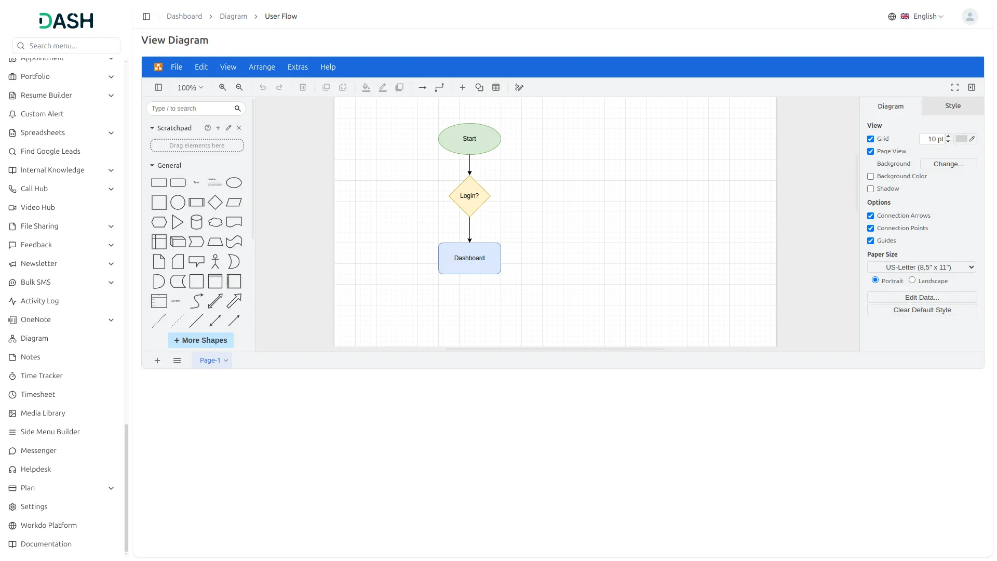This screenshot has width=997, height=561.
Task: Click the Clear Default Style button
Action: pos(922,310)
